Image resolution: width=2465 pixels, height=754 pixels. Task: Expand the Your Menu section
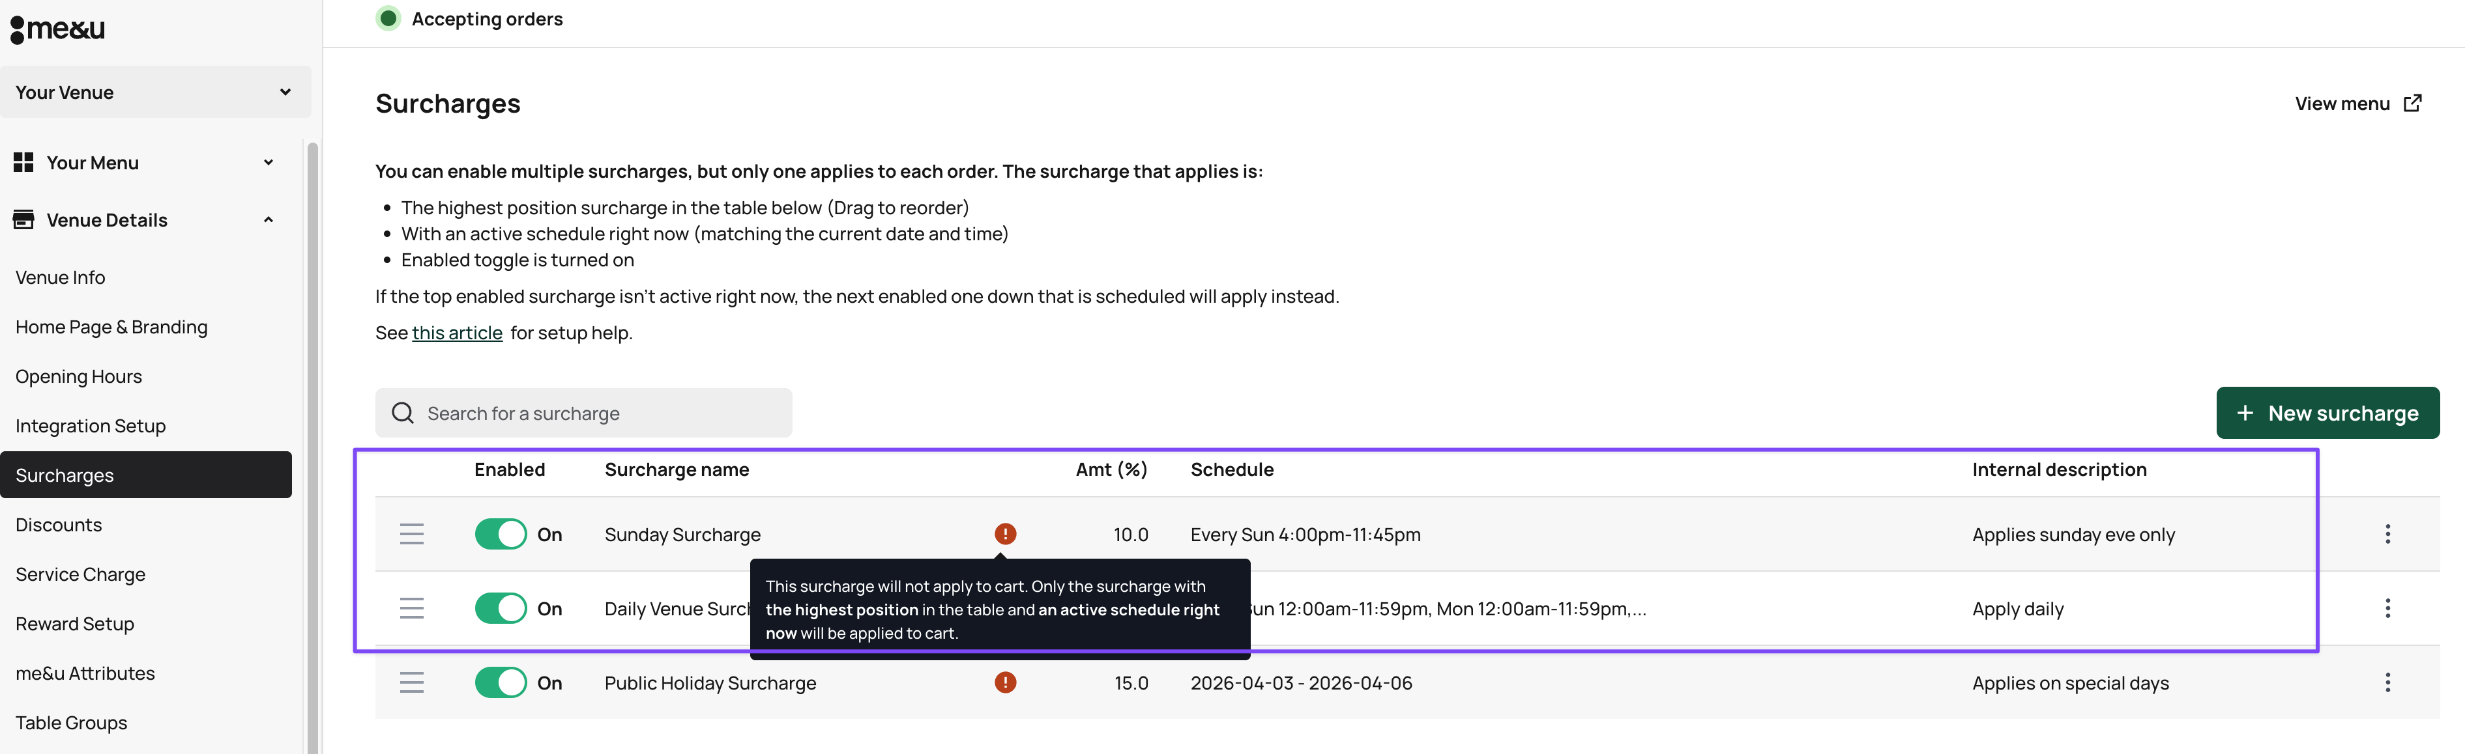143,163
